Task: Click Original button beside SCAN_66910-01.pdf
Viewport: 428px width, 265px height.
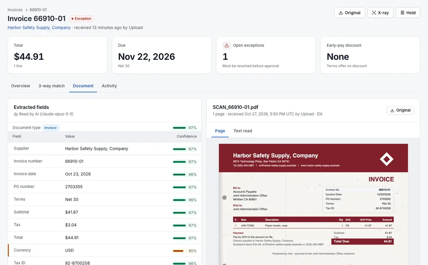Action: (400, 110)
